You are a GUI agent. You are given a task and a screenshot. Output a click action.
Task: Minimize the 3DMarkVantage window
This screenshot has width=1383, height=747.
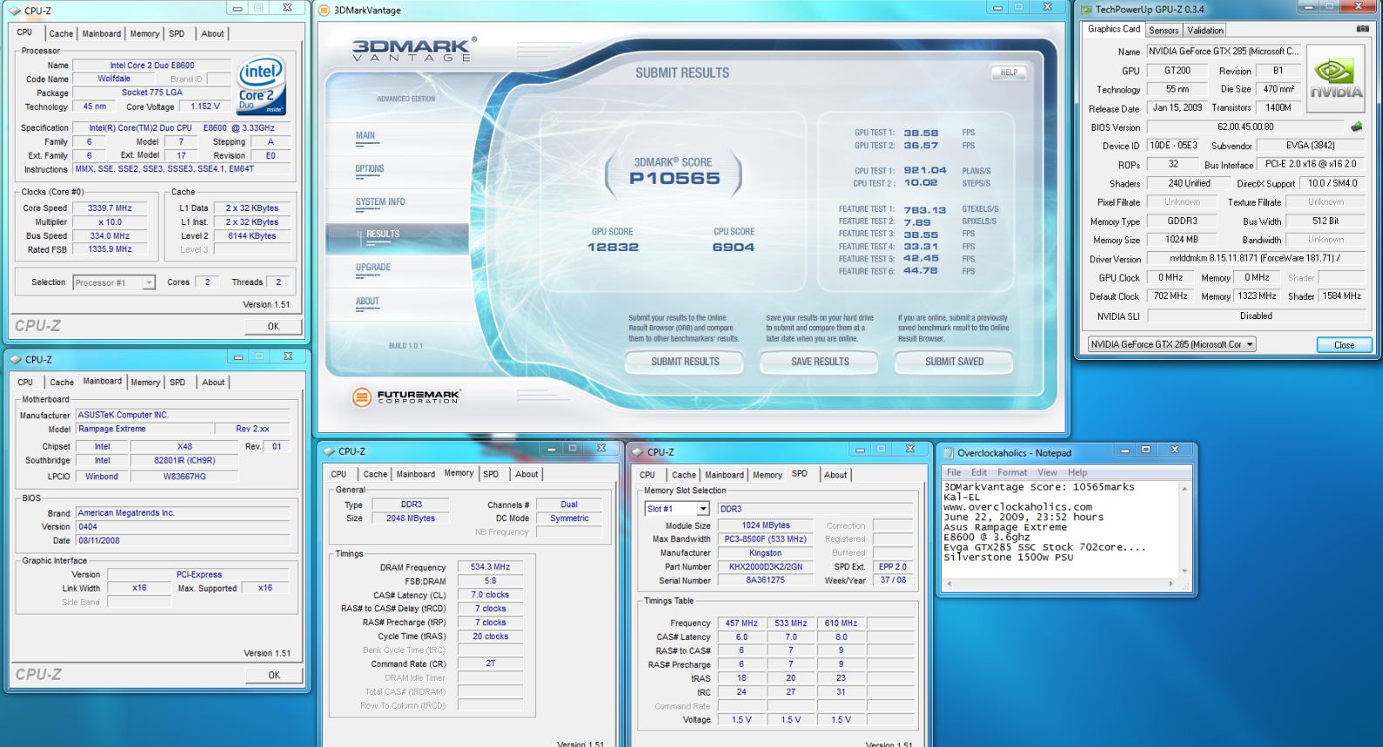tap(998, 7)
